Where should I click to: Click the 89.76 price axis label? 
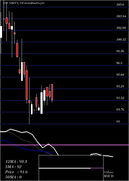(120, 110)
